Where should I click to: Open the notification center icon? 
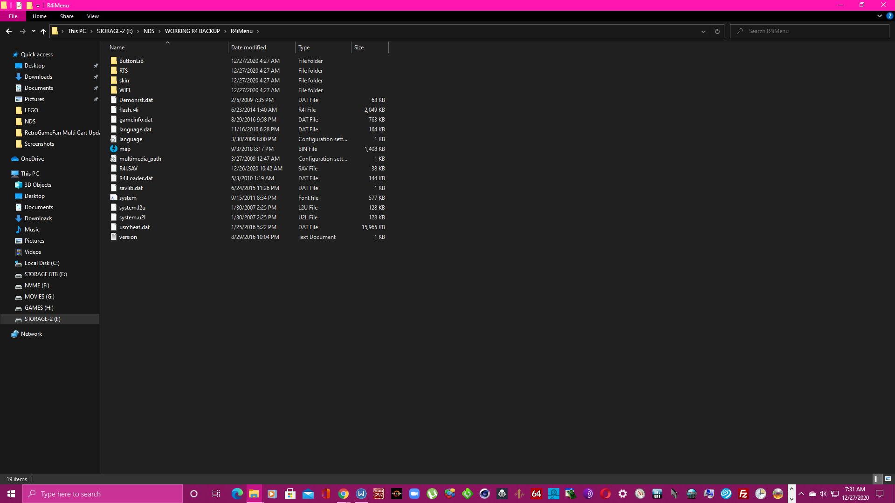coord(880,494)
